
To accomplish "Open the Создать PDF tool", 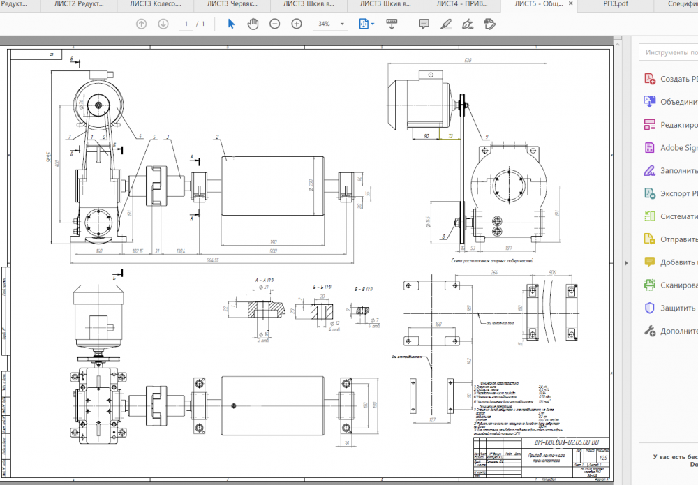I will (x=671, y=79).
